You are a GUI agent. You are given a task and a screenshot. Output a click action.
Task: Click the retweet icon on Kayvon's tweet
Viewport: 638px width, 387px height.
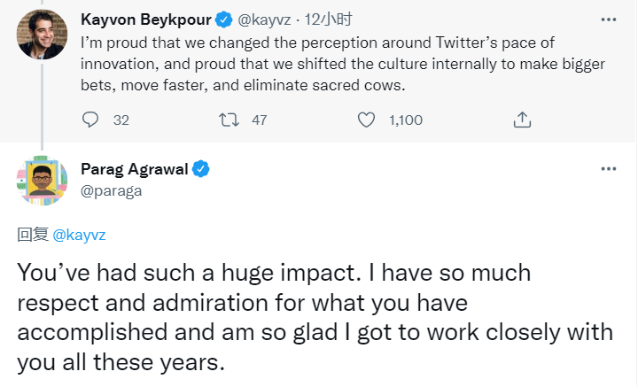pyautogui.click(x=230, y=120)
